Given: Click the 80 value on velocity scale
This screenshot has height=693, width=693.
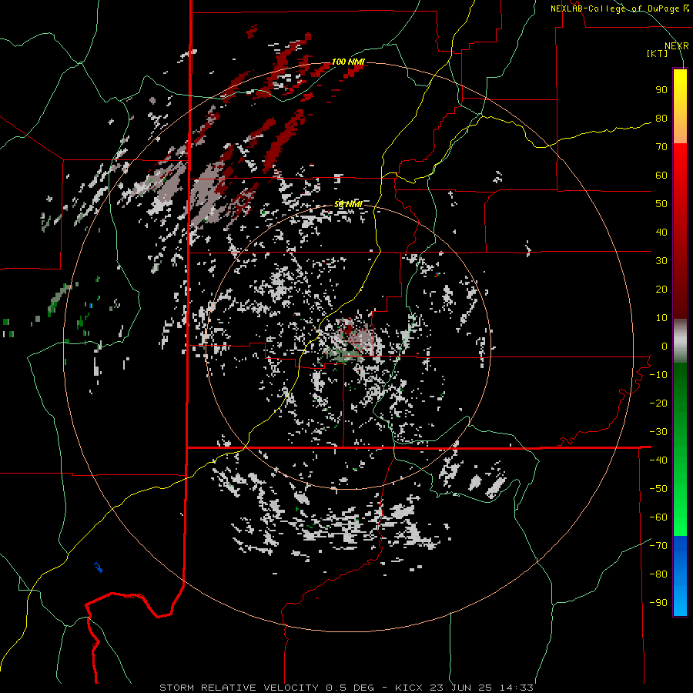Looking at the screenshot, I should click(x=661, y=118).
